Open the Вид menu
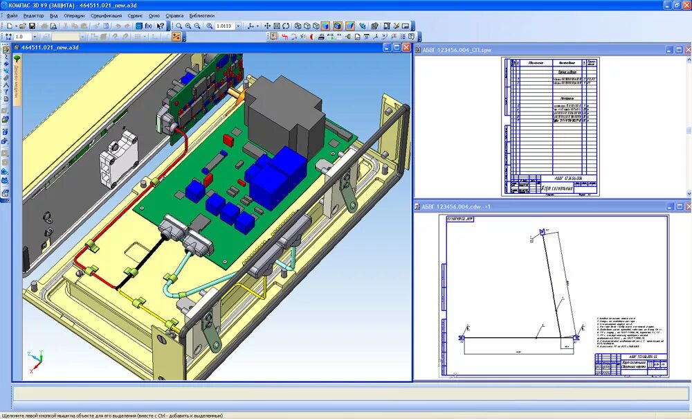 pyautogui.click(x=54, y=15)
